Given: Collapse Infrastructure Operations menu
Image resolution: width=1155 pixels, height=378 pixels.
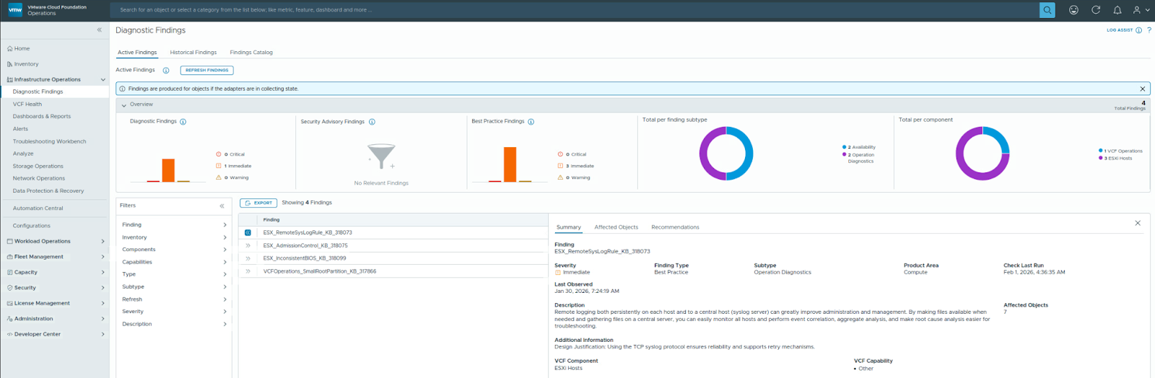Looking at the screenshot, I should coord(103,79).
